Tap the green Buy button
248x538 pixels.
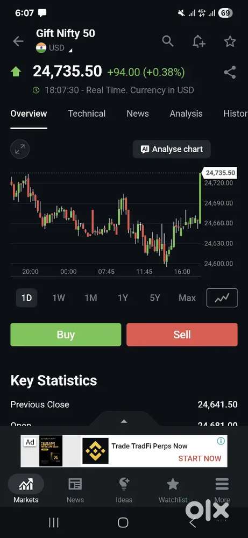[66, 335]
